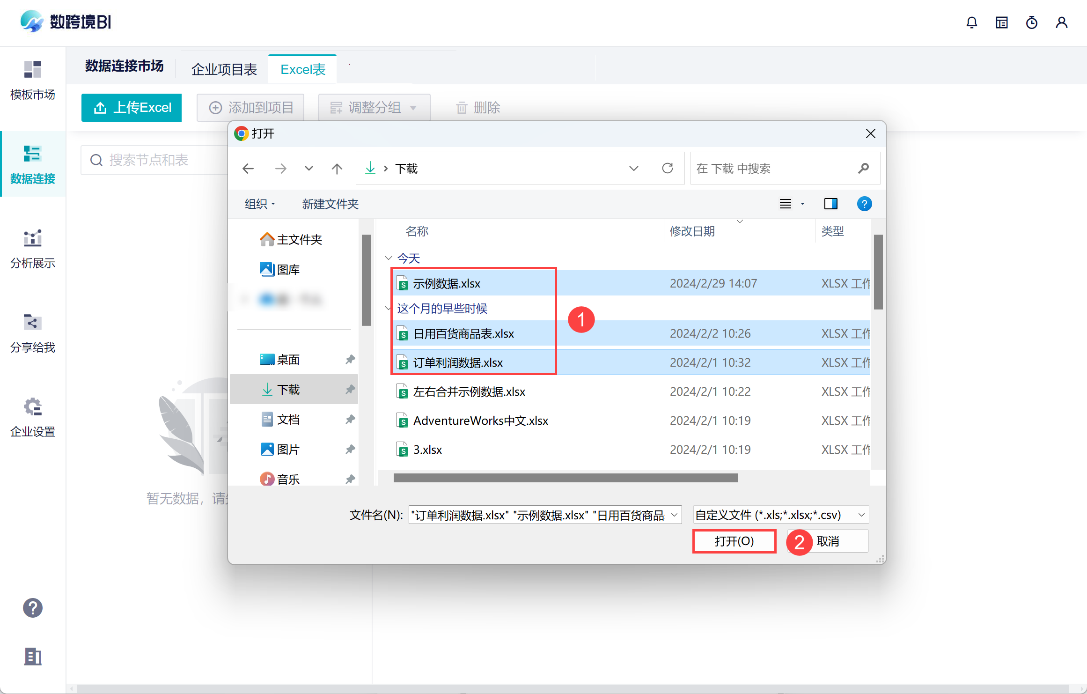Open the file type filter dropdown
The image size is (1087, 694).
(780, 515)
